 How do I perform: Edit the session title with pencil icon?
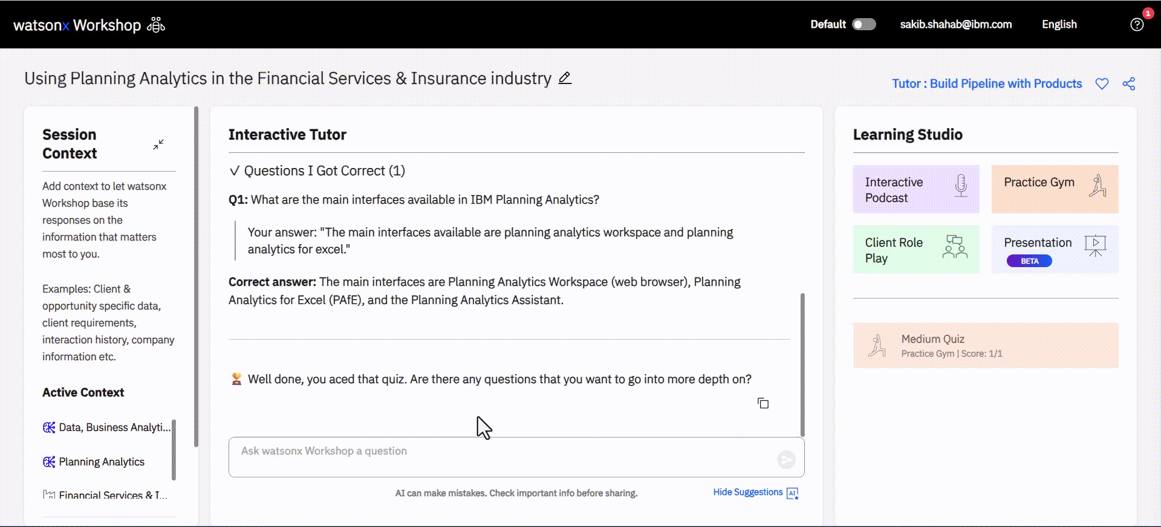pyautogui.click(x=565, y=78)
